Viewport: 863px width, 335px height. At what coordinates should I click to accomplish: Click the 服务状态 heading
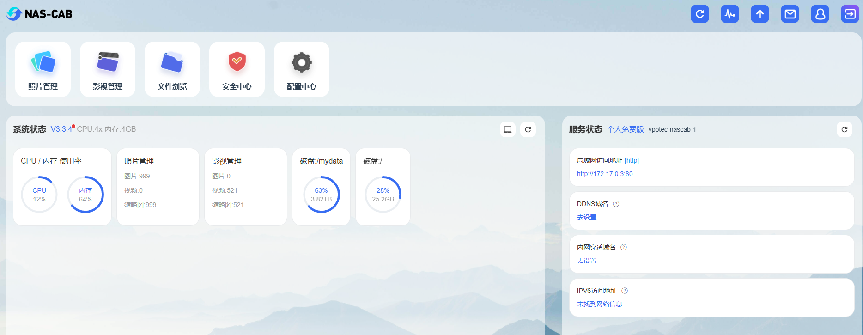[586, 129]
